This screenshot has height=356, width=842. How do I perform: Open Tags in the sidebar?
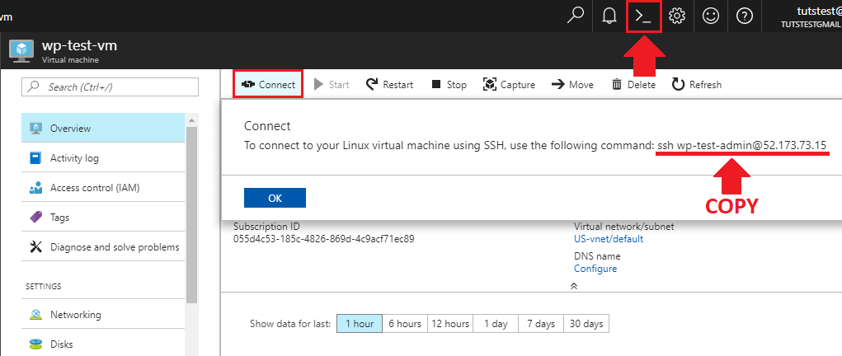tap(103, 218)
